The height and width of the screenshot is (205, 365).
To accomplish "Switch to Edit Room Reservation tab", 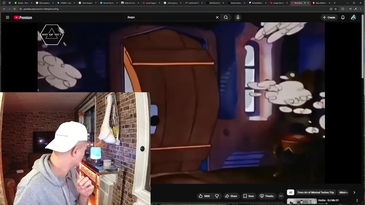I will coord(215,3).
